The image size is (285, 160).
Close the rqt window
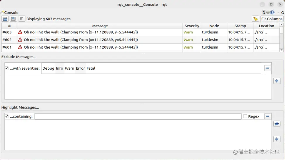click(x=280, y=4)
